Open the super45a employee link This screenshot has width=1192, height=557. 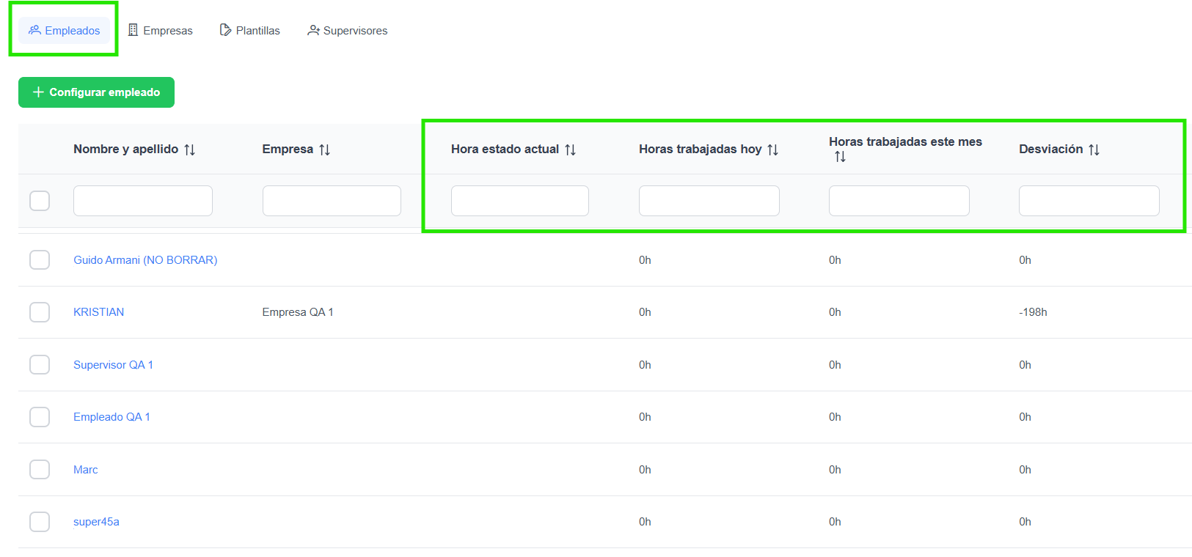96,522
